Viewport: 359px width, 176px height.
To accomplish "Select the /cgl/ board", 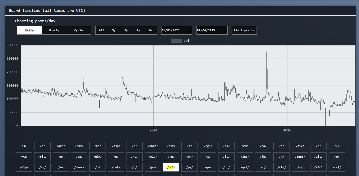I will coord(208,146).
